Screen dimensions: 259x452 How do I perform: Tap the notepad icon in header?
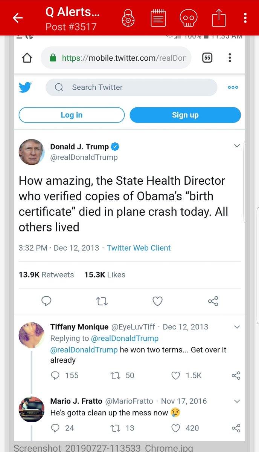[x=158, y=18]
